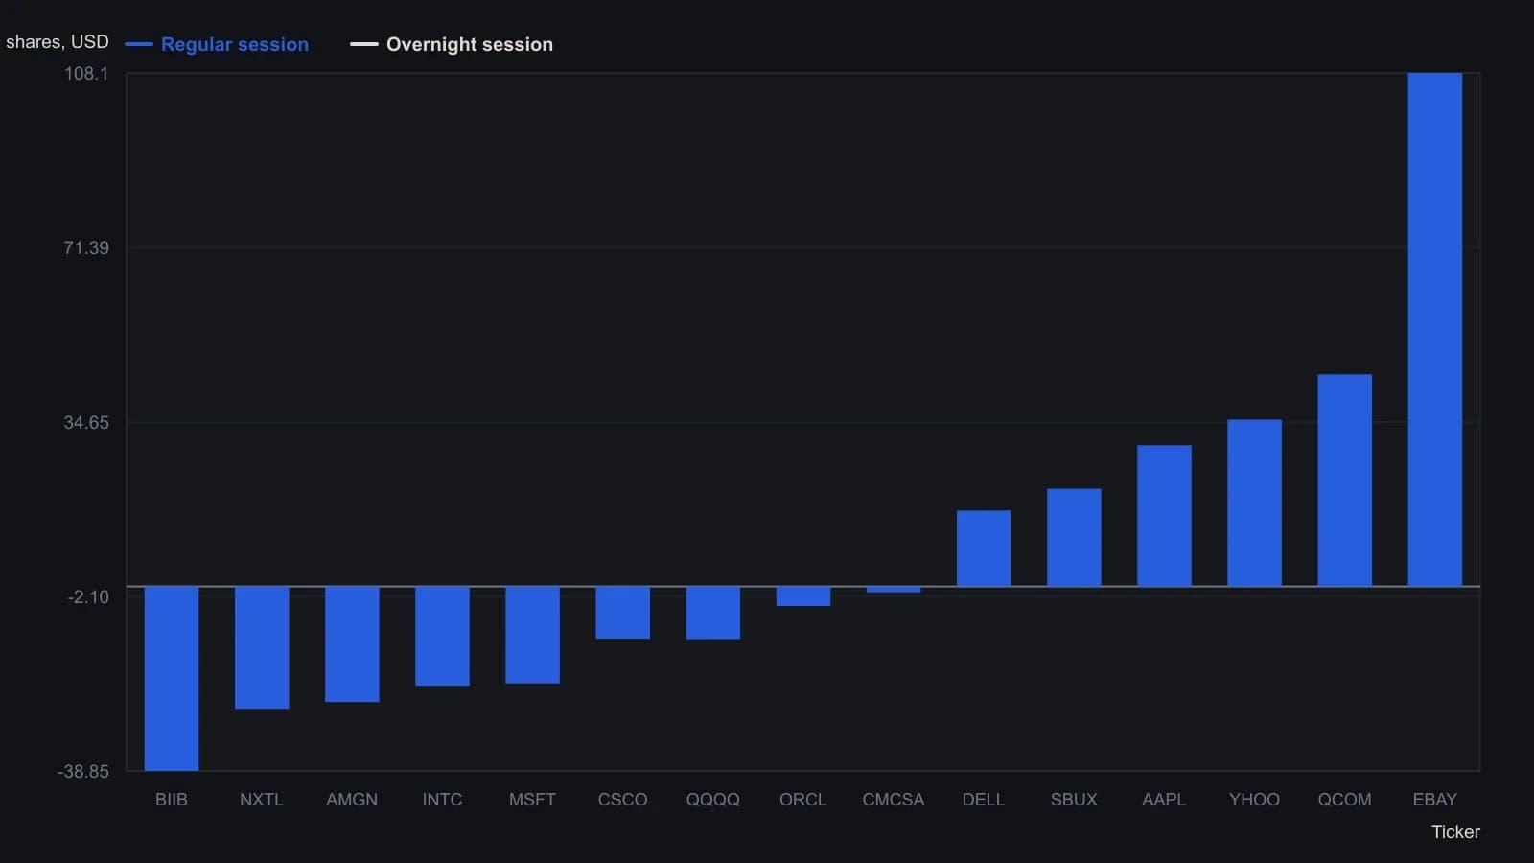Click the ORCL bar
The image size is (1534, 863).
(803, 595)
